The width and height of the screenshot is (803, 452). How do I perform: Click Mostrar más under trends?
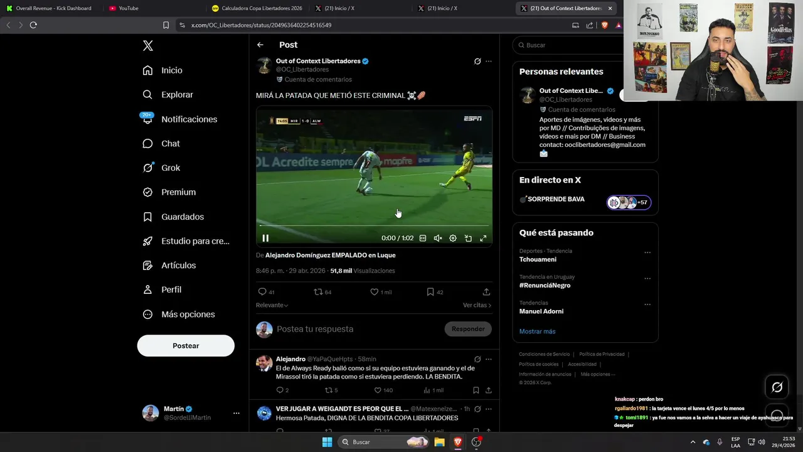[x=537, y=331]
